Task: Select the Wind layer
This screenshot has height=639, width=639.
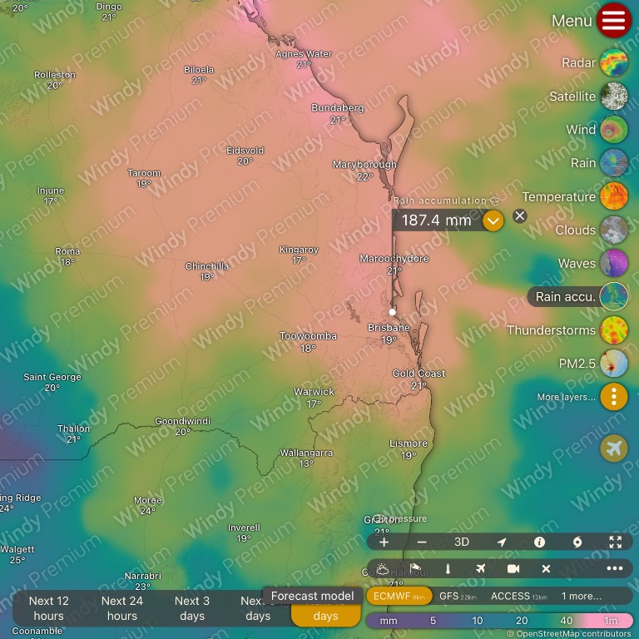Action: [x=614, y=130]
